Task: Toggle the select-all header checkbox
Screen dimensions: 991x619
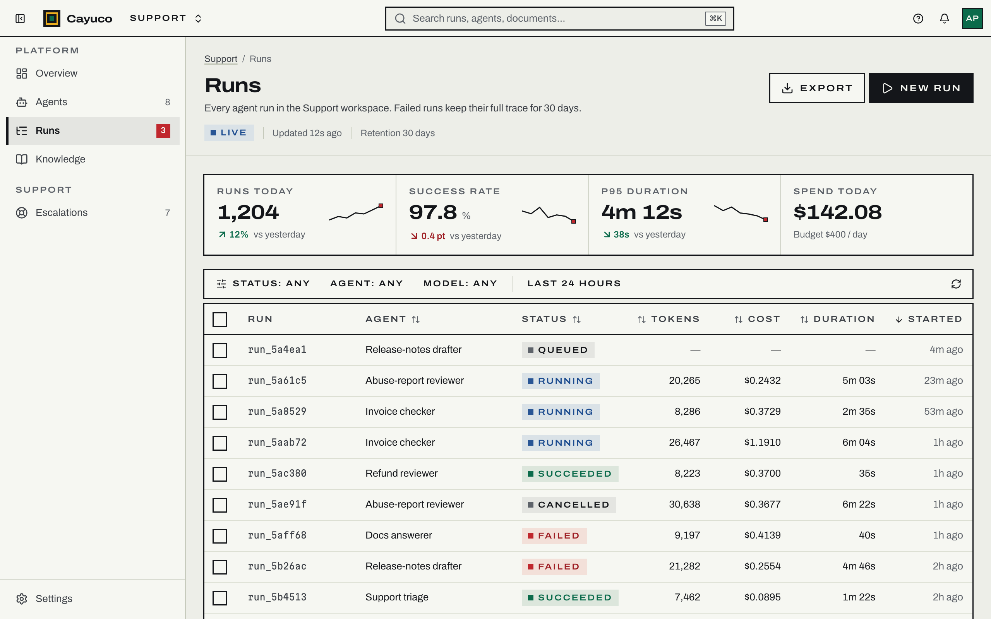Action: coord(220,319)
